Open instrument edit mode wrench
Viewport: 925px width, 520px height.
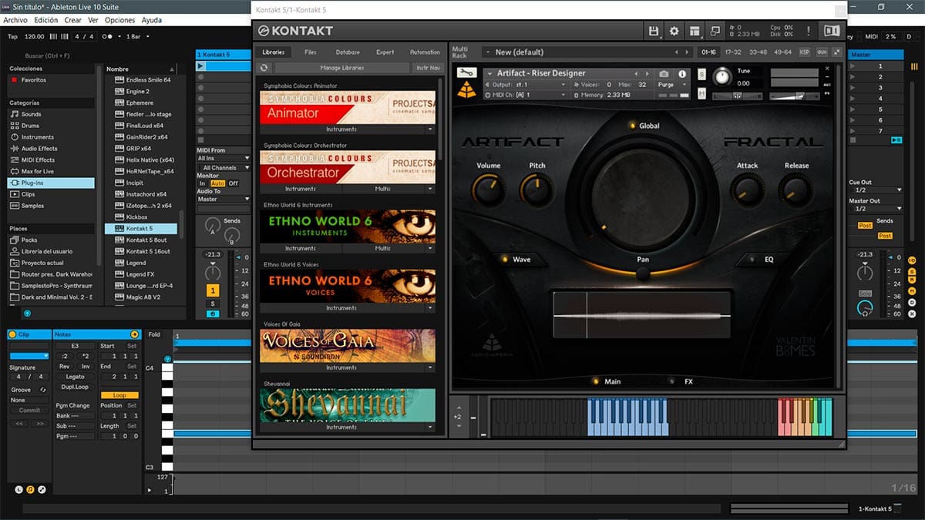click(x=466, y=72)
